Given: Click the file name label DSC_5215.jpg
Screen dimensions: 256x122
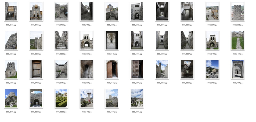Looking at the screenshot, I should (212, 25).
